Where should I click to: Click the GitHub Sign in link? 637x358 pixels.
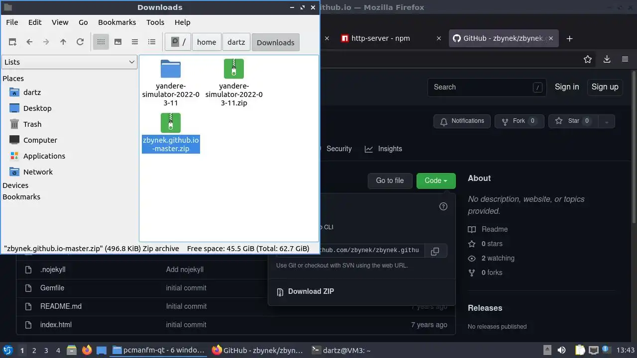(567, 87)
